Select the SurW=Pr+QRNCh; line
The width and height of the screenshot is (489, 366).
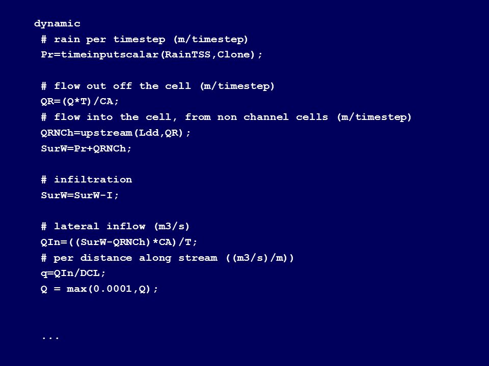pyautogui.click(x=86, y=148)
